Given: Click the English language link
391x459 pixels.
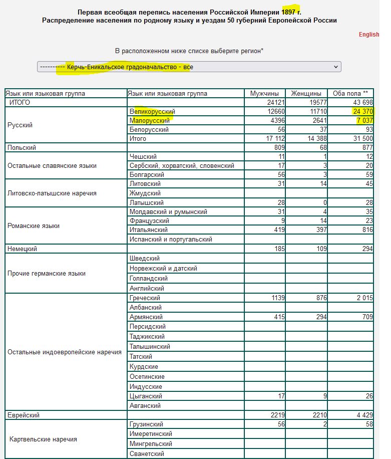Looking at the screenshot, I should click(368, 35).
